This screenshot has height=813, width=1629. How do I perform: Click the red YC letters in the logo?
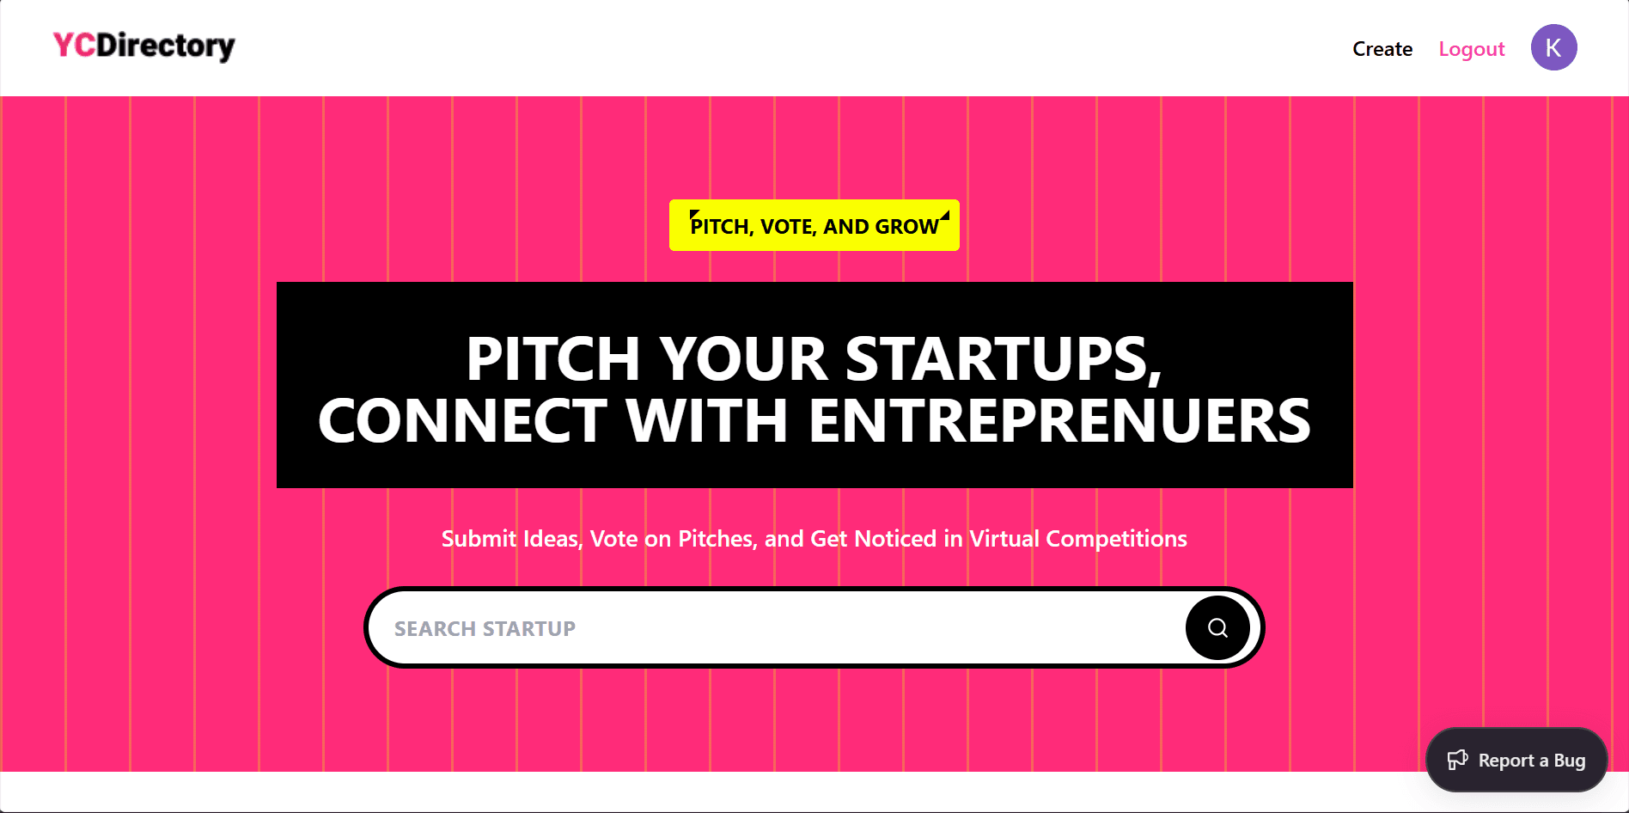(74, 46)
